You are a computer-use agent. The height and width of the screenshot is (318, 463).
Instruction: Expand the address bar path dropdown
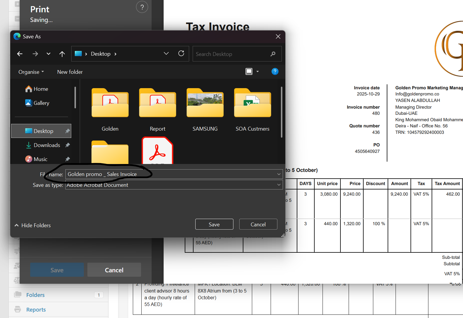[x=166, y=54]
